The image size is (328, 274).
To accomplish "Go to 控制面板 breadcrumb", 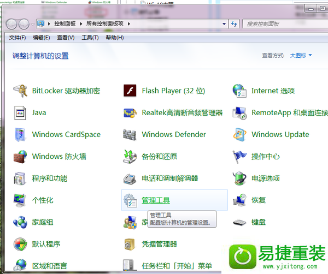I will point(65,23).
